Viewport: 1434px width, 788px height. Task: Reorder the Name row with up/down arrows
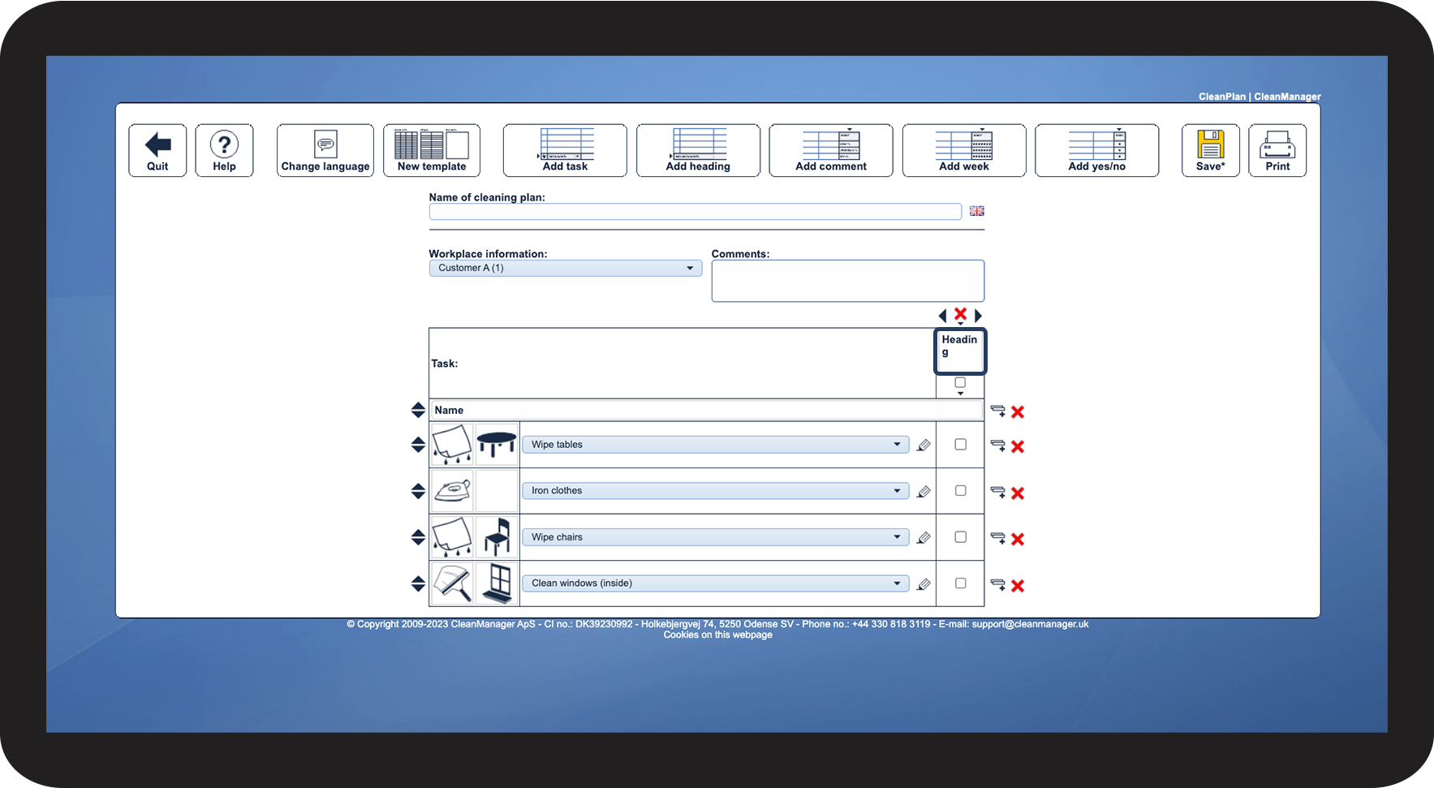(418, 410)
